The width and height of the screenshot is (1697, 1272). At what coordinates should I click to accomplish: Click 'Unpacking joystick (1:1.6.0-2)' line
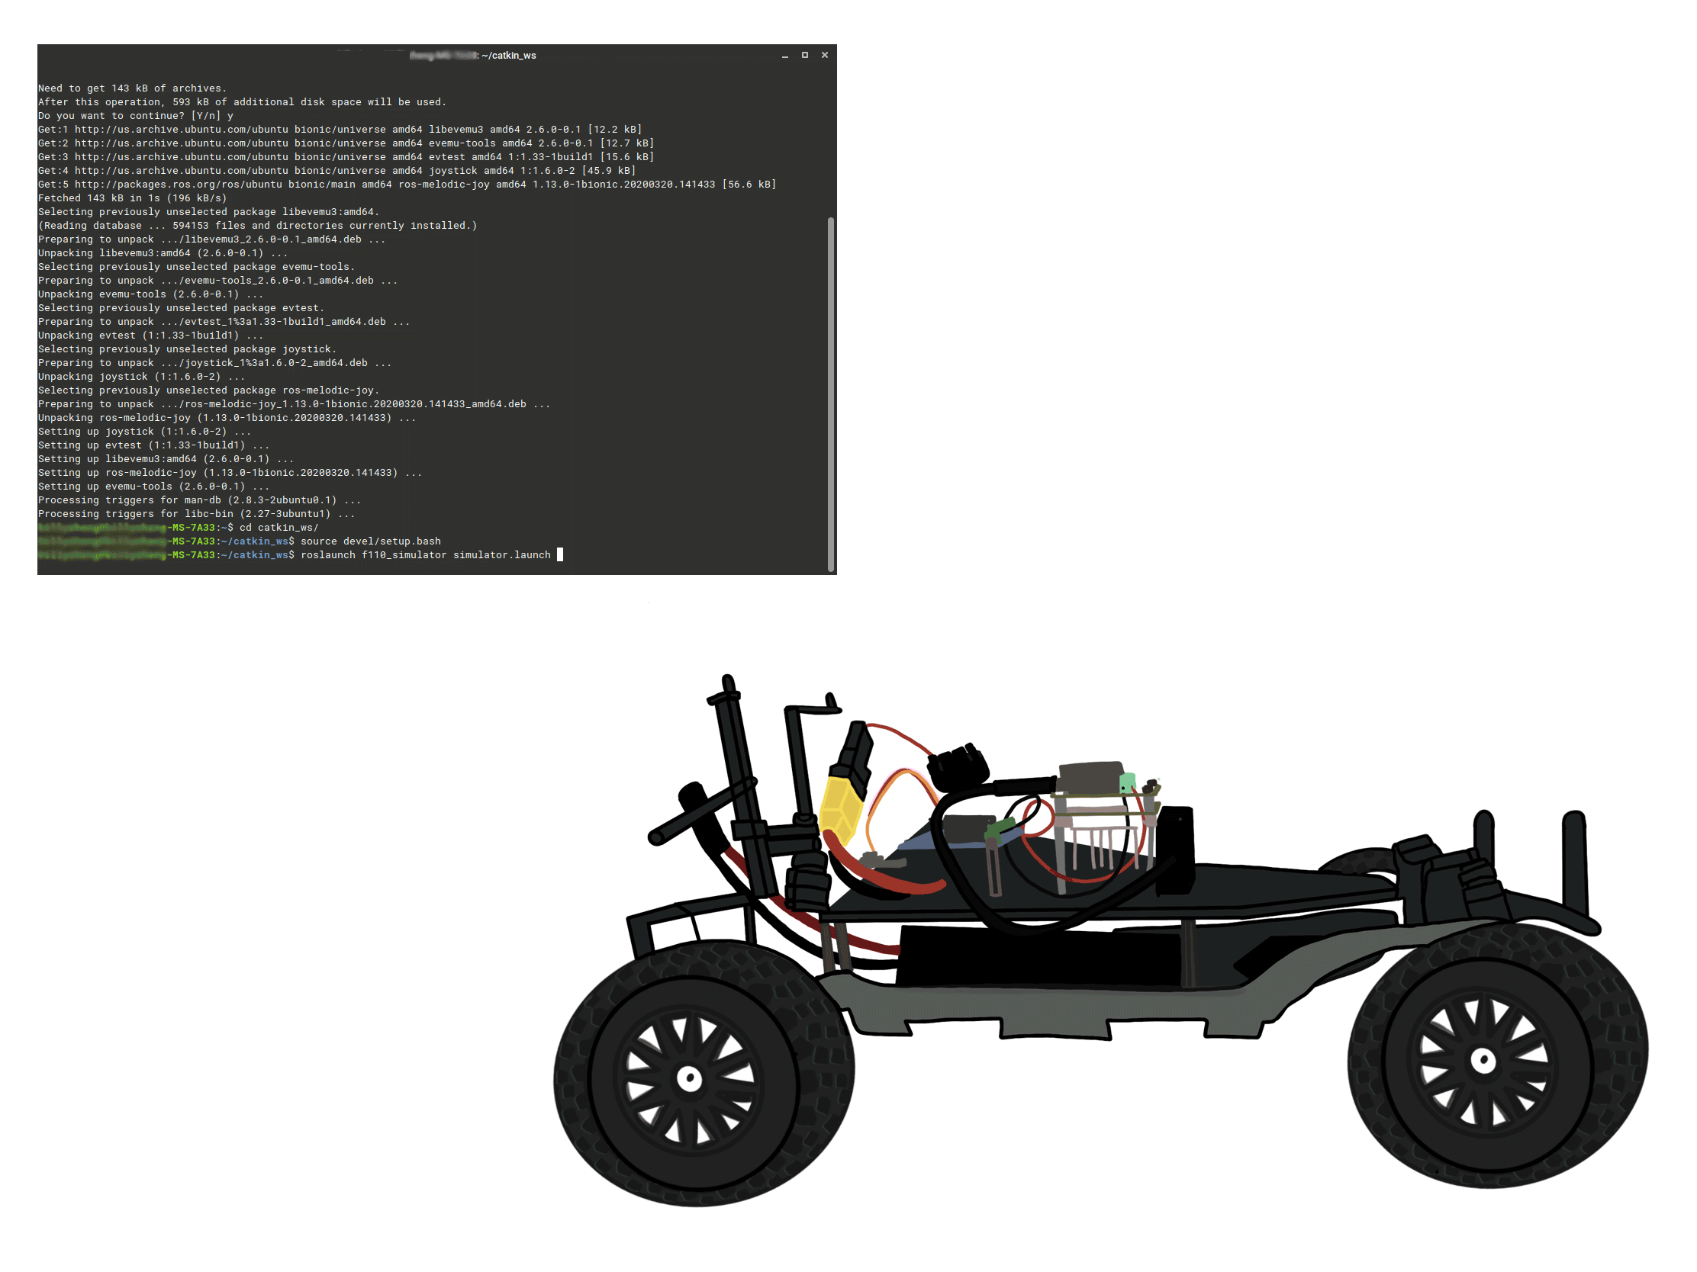point(141,377)
